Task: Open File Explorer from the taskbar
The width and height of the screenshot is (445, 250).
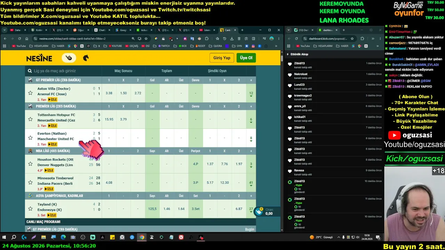Action: 43,237
